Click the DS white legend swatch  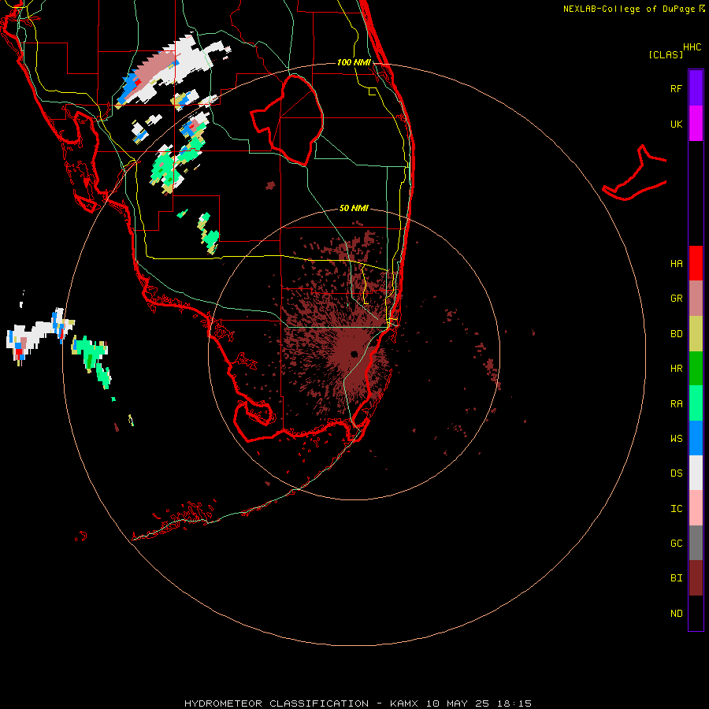click(696, 473)
